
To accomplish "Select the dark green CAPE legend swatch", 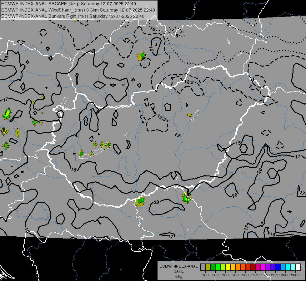I will click(x=213, y=267).
